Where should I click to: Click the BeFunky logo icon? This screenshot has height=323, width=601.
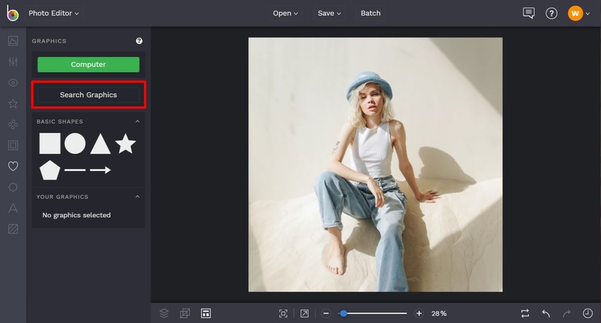[x=12, y=13]
